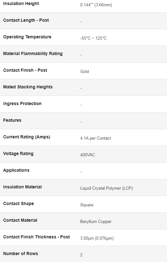Select the Ingress Protection row label
The image size is (167, 262).
click(x=22, y=103)
